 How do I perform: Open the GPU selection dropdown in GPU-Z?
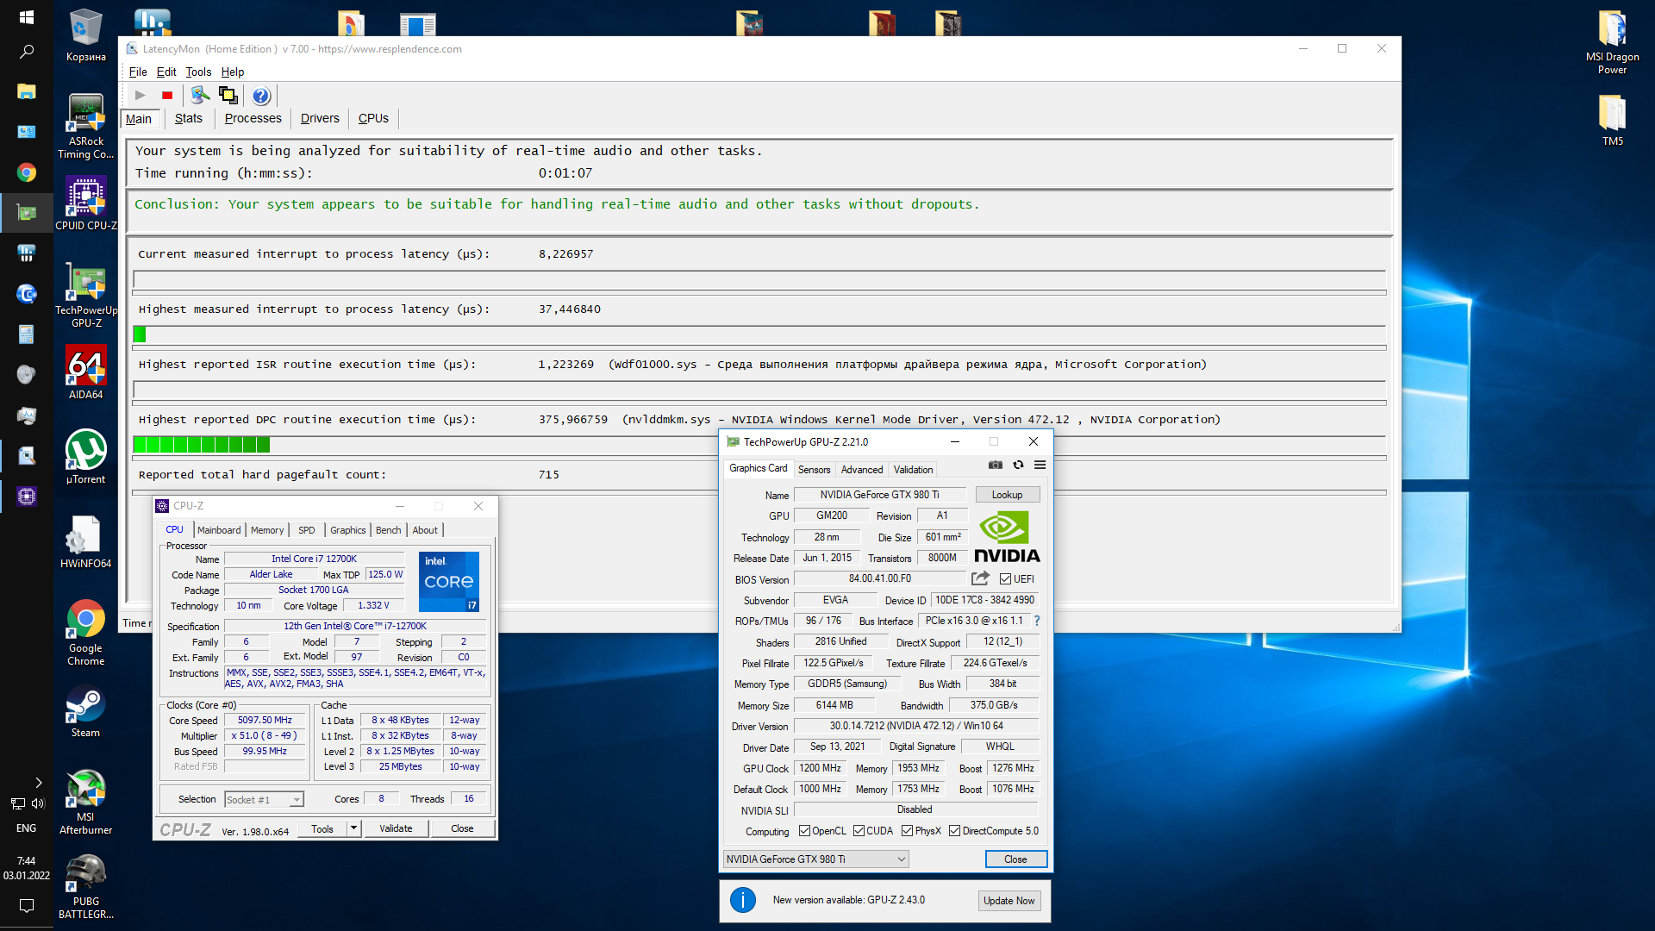click(901, 859)
